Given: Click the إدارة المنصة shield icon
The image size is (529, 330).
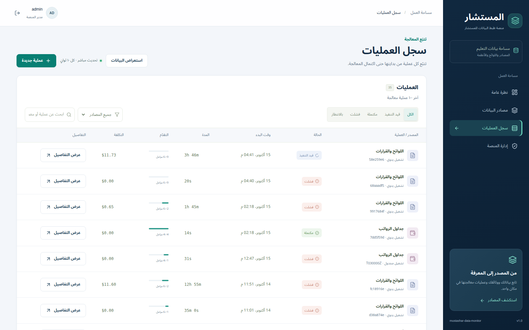Looking at the screenshot, I should (514, 146).
